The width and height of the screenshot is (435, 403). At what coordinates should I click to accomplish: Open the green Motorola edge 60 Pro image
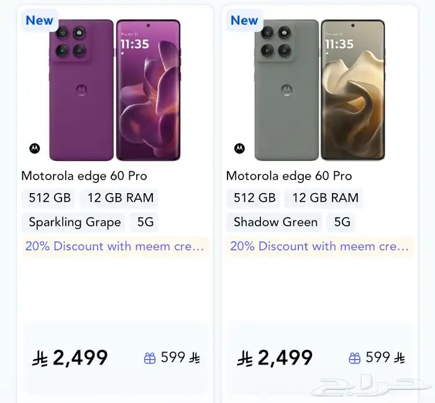[320, 90]
